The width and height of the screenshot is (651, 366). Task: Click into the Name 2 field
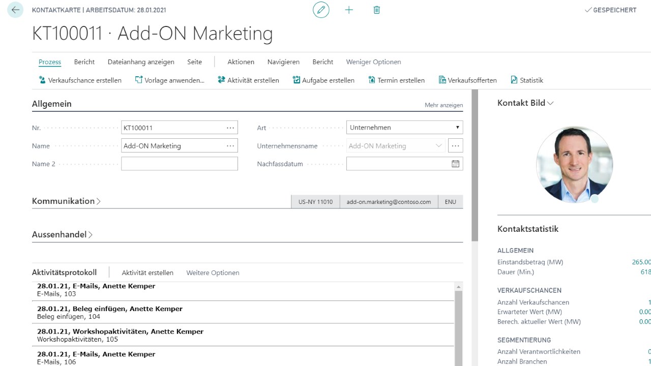pos(179,164)
